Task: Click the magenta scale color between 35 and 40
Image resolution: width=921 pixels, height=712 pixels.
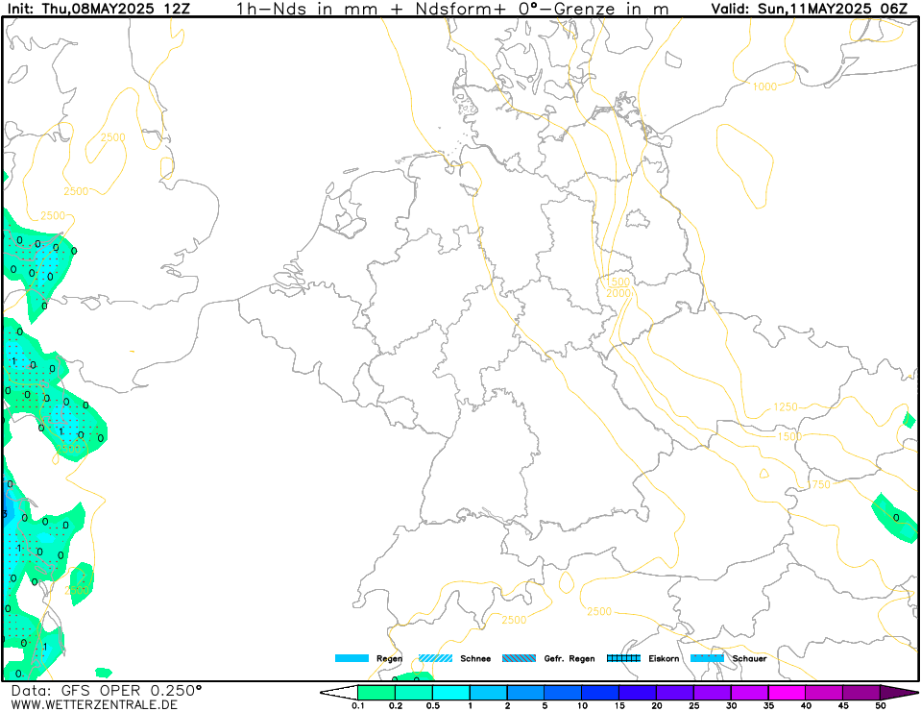Action: 788,692
